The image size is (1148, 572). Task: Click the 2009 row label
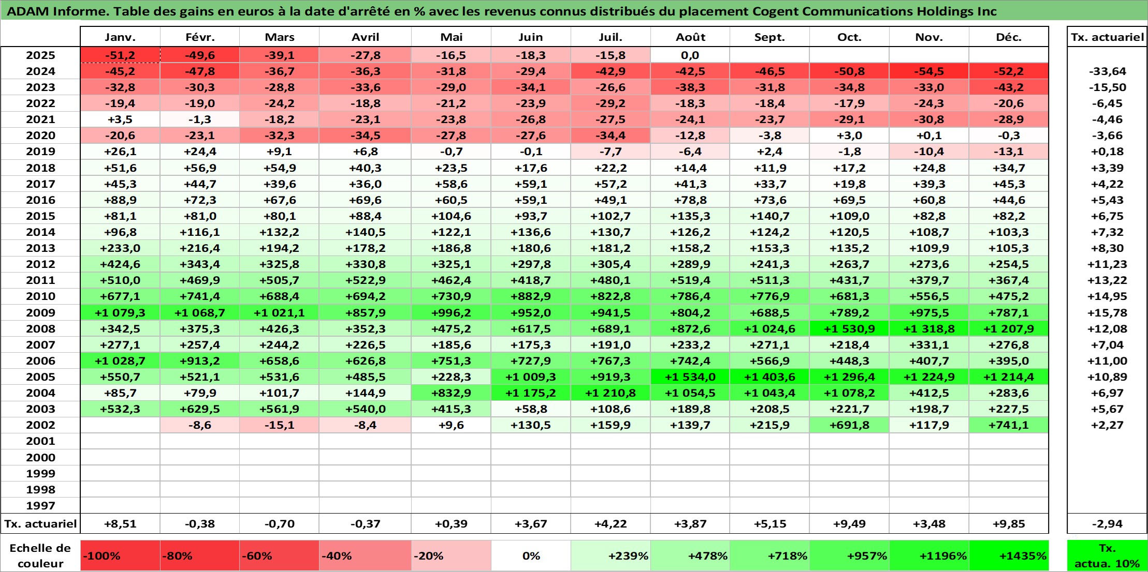point(40,312)
